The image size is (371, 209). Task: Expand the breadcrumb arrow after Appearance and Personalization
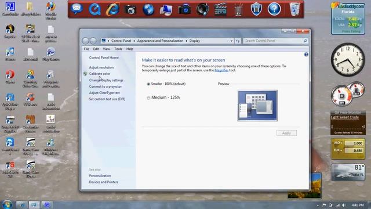186,41
